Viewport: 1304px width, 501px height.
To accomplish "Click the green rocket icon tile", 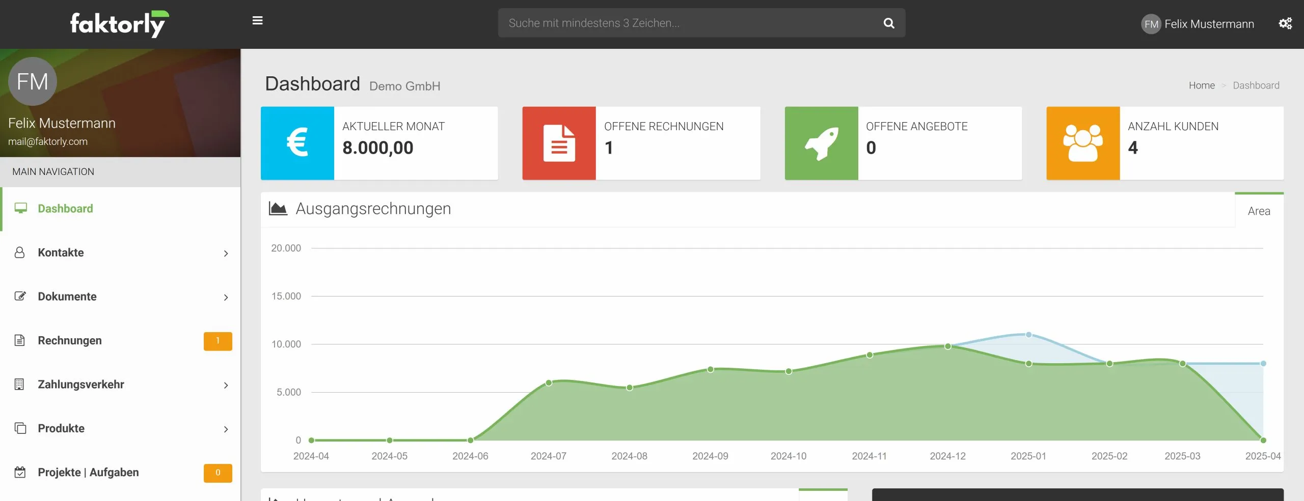I will (822, 143).
